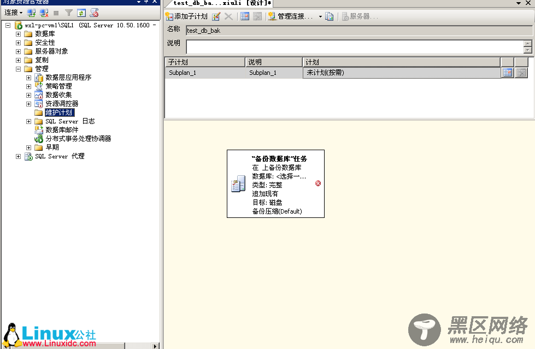This screenshot has height=349, width=535.
Task: Expand the 早期 folder
Action: pos(28,147)
